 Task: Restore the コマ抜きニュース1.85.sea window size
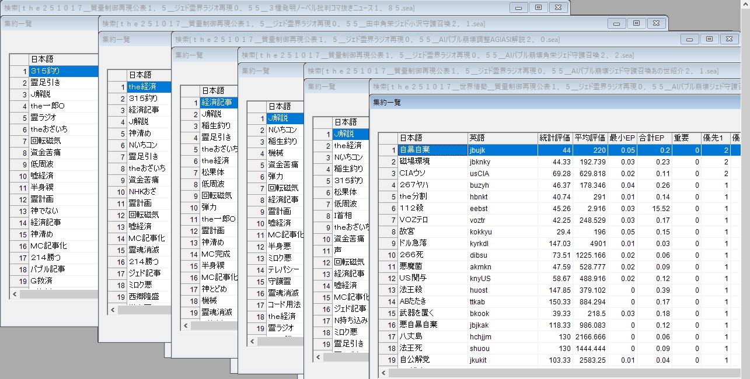(x=538, y=8)
